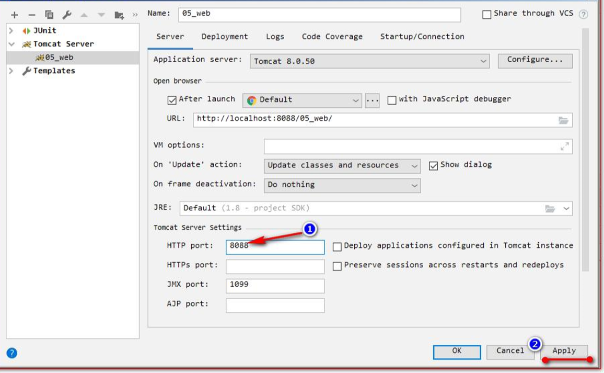The image size is (604, 373).
Task: Click the Cancel button
Action: pyautogui.click(x=510, y=352)
